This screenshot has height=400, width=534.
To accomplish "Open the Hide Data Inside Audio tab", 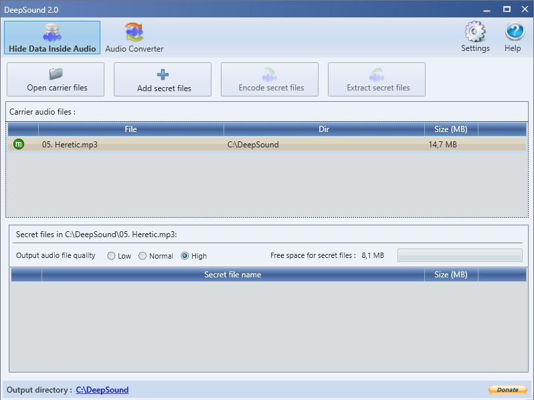I will (x=52, y=38).
